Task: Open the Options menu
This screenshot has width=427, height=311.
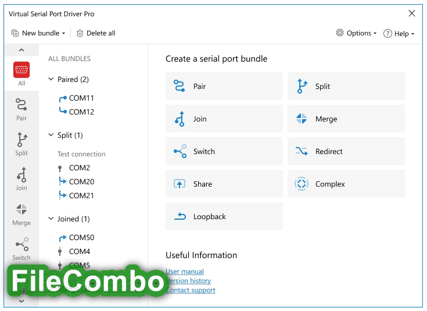Action: (356, 33)
